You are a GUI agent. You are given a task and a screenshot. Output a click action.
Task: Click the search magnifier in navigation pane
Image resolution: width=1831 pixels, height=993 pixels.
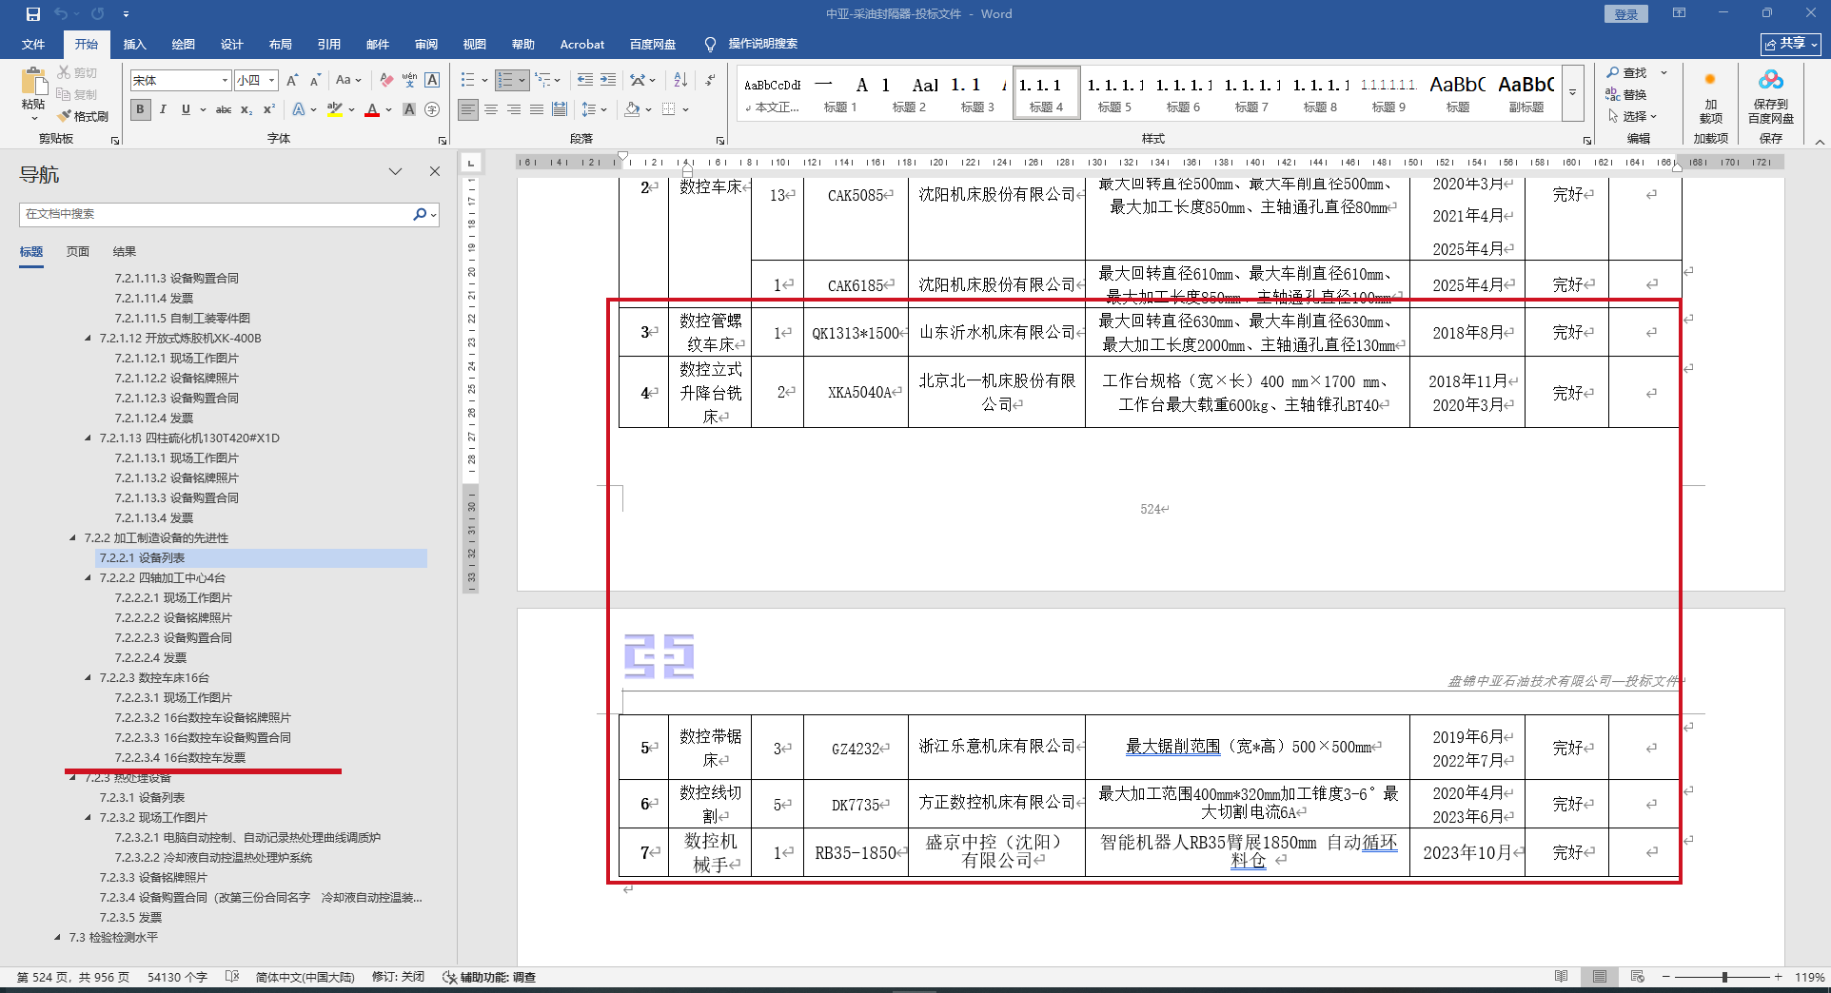419,214
